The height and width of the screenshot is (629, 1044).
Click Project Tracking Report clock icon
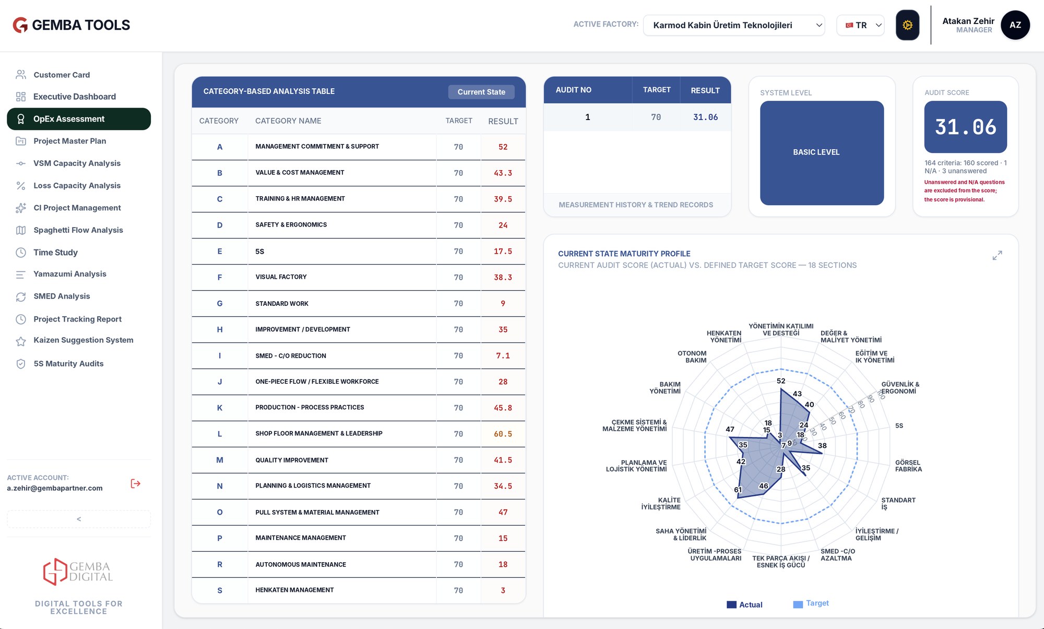(x=21, y=319)
